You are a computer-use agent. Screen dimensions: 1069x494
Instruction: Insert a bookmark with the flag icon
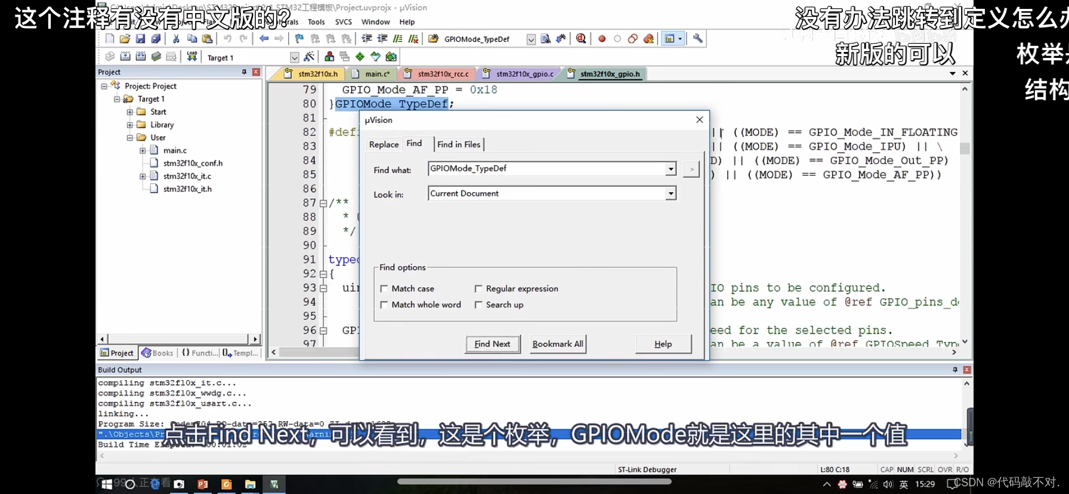click(x=299, y=39)
